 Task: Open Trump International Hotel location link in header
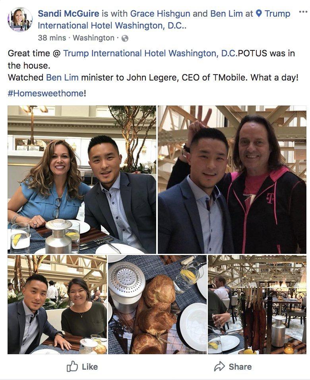pyautogui.click(x=164, y=19)
